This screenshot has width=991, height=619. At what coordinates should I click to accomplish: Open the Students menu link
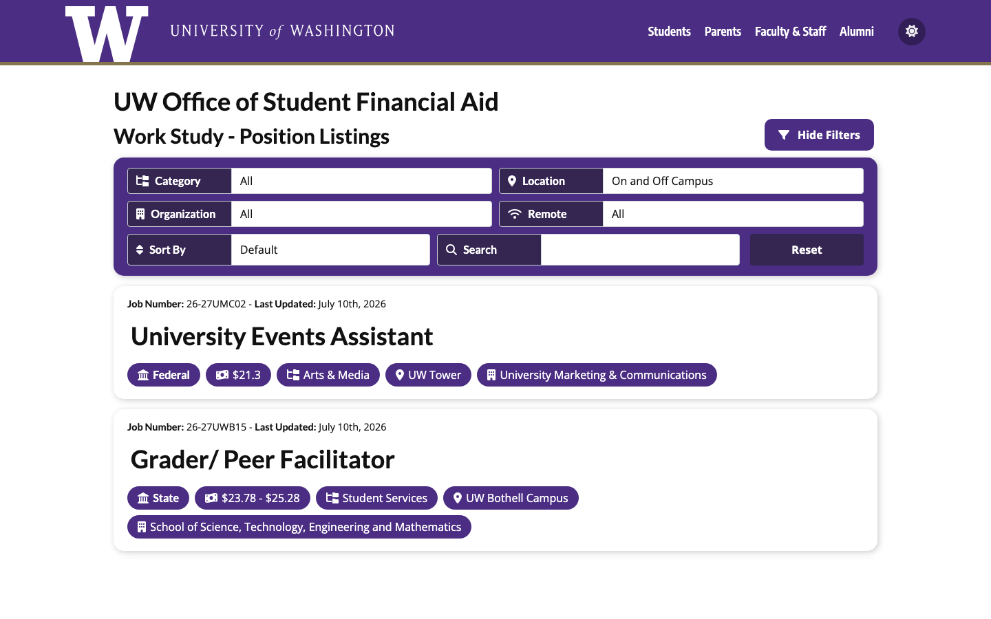click(x=669, y=32)
